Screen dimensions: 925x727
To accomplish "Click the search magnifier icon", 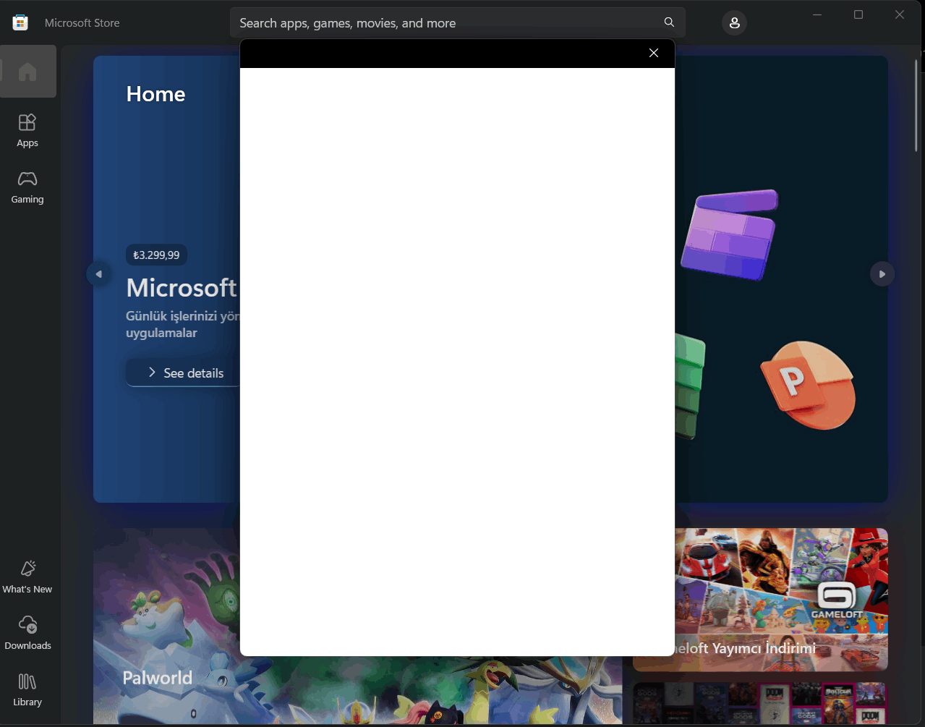I will pyautogui.click(x=668, y=22).
